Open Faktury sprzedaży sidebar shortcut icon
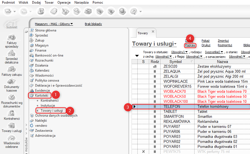Image resolution: width=250 pixels, height=154 pixels. [12, 38]
